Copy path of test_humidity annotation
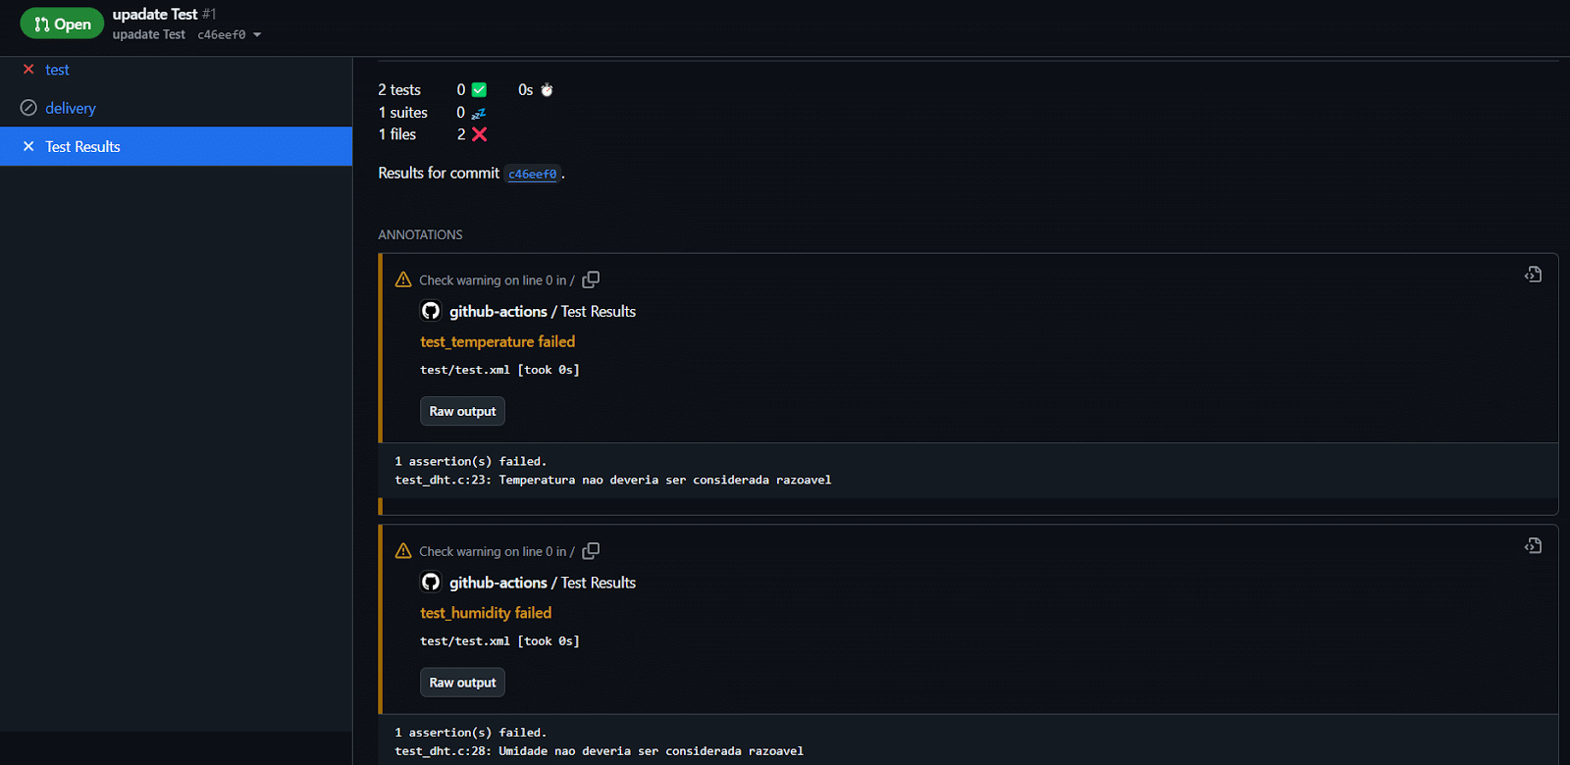This screenshot has height=765, width=1570. point(591,551)
